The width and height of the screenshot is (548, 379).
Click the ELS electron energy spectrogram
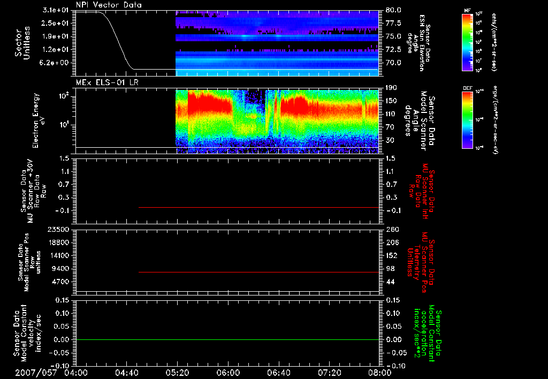[277, 121]
